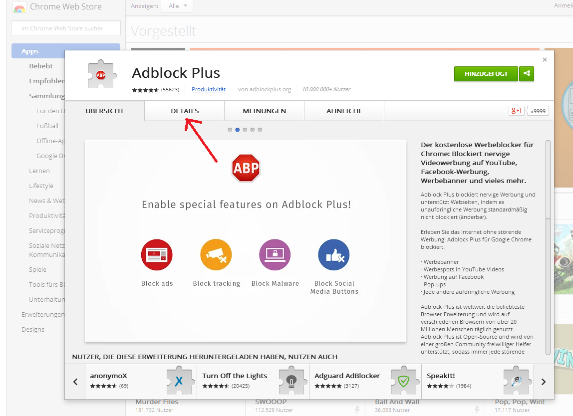The height and width of the screenshot is (416, 573).
Task: Go to next related extensions
Action: [x=544, y=382]
